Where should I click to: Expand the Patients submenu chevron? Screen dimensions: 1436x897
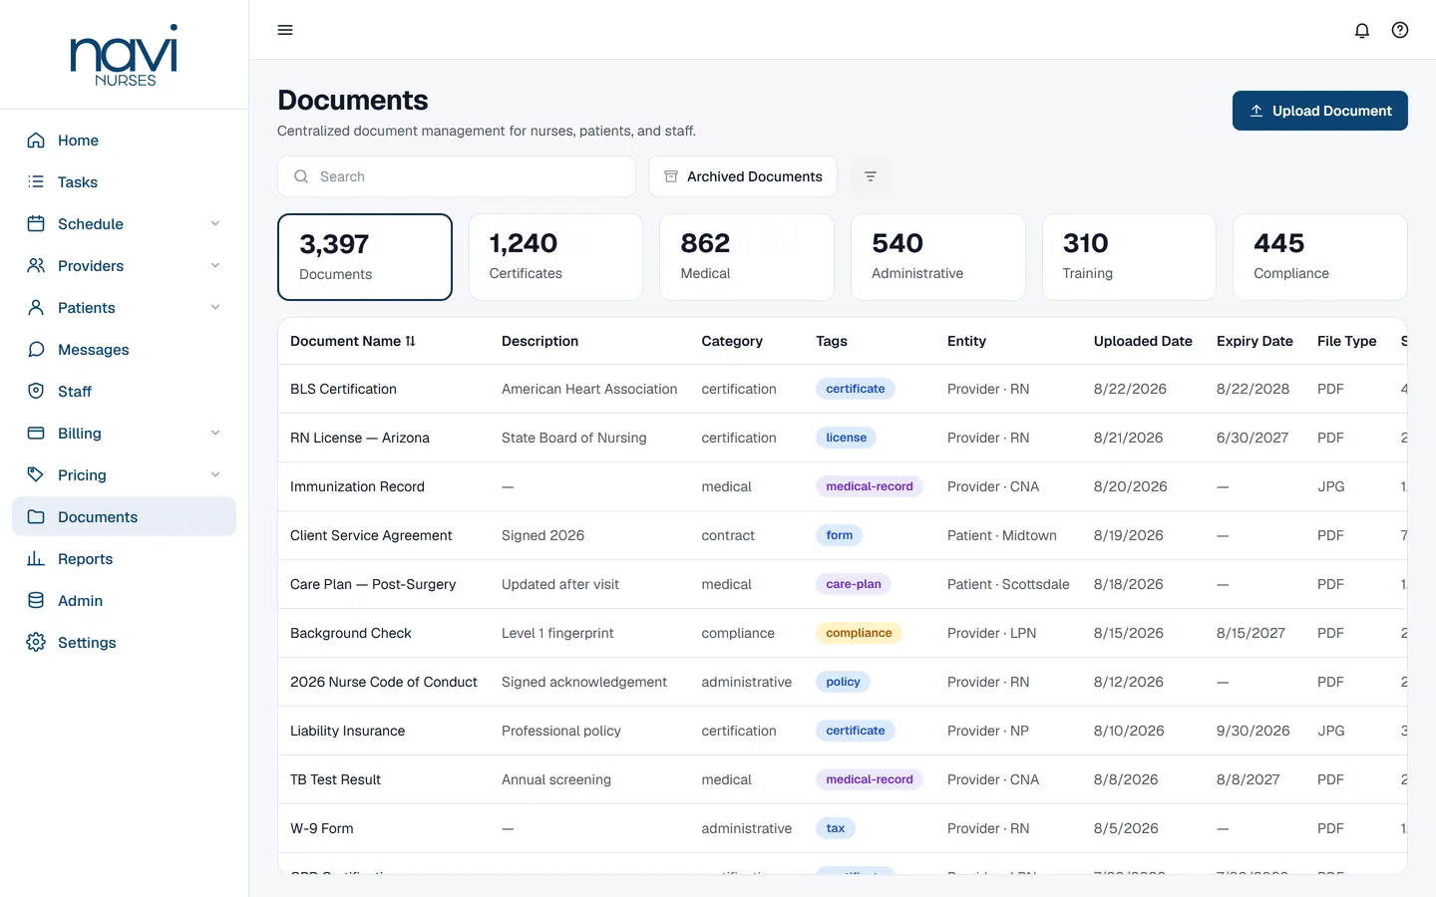tap(215, 308)
